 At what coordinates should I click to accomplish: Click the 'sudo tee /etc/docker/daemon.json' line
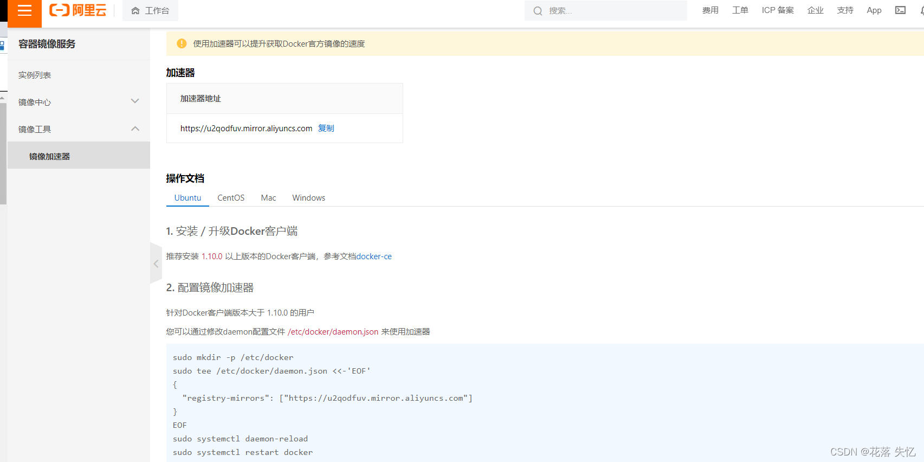[272, 371]
